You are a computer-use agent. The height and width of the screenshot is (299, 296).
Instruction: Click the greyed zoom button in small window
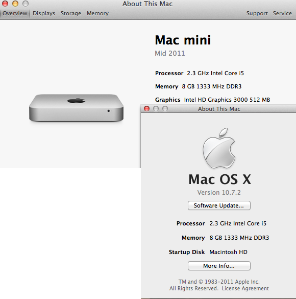pos(165,109)
